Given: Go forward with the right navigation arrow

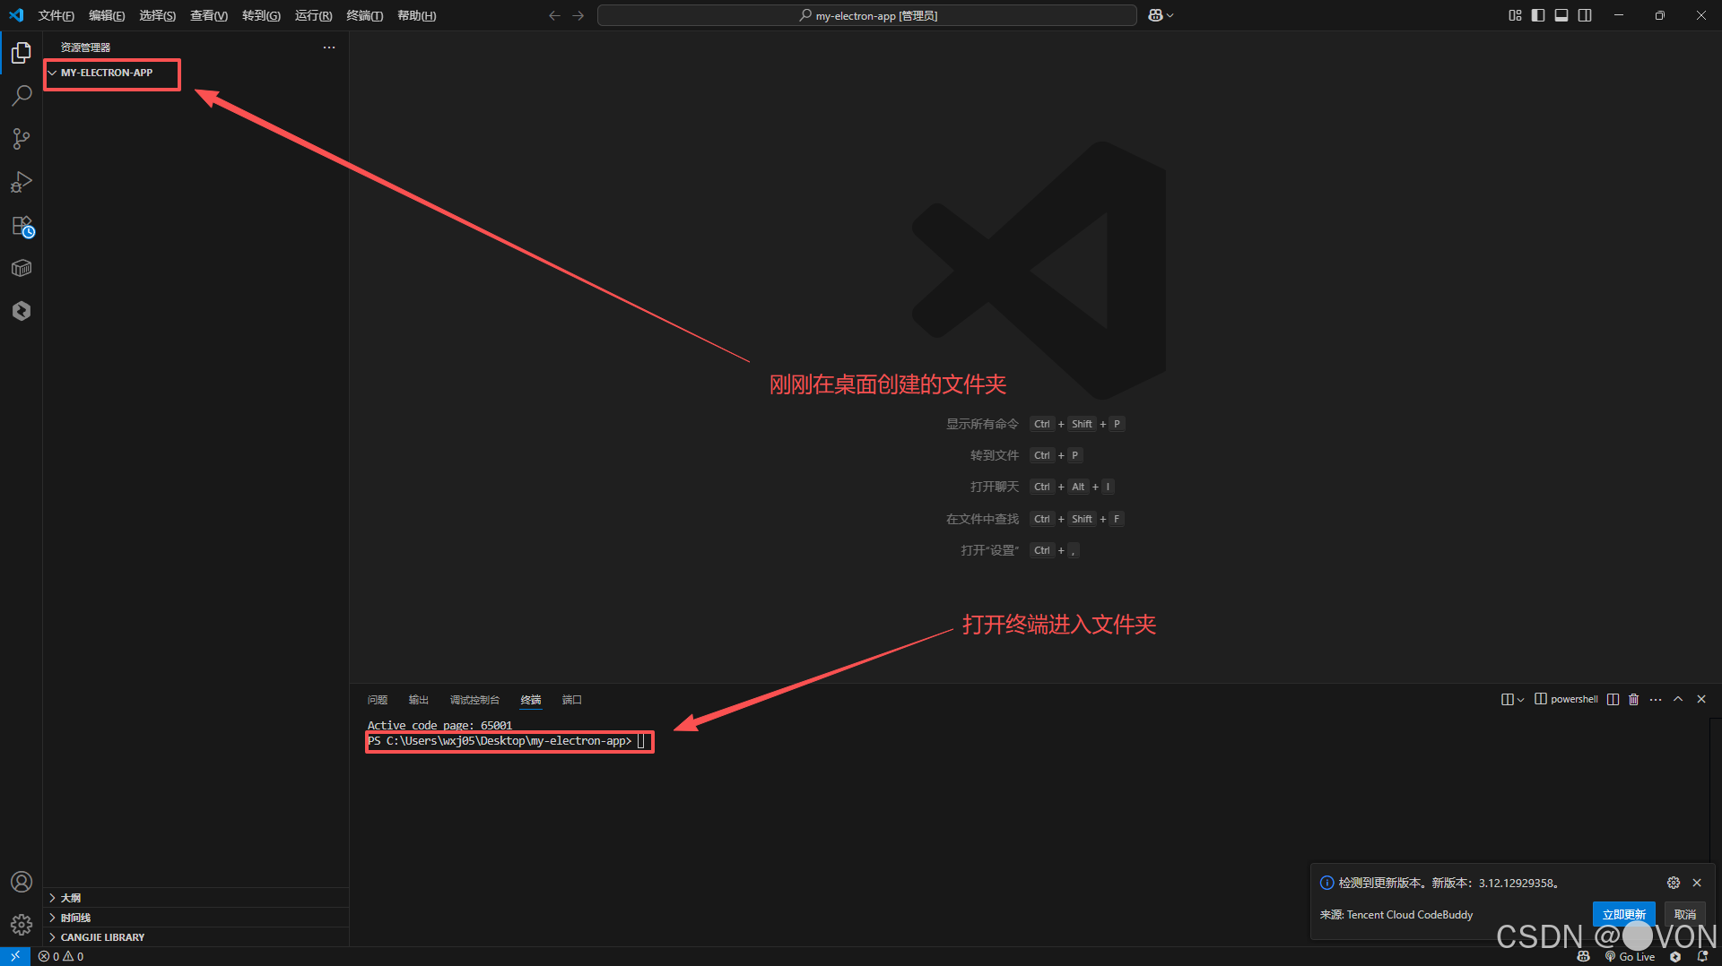Looking at the screenshot, I should (x=578, y=15).
